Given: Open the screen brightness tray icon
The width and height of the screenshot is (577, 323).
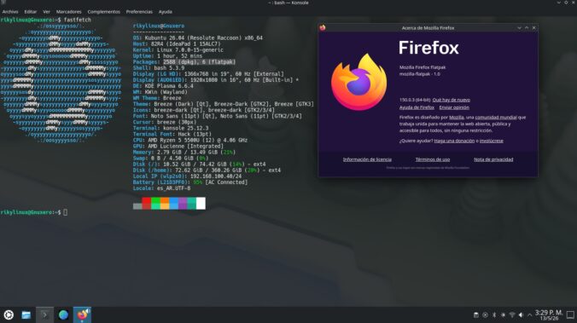Looking at the screenshot, I should point(503,315).
